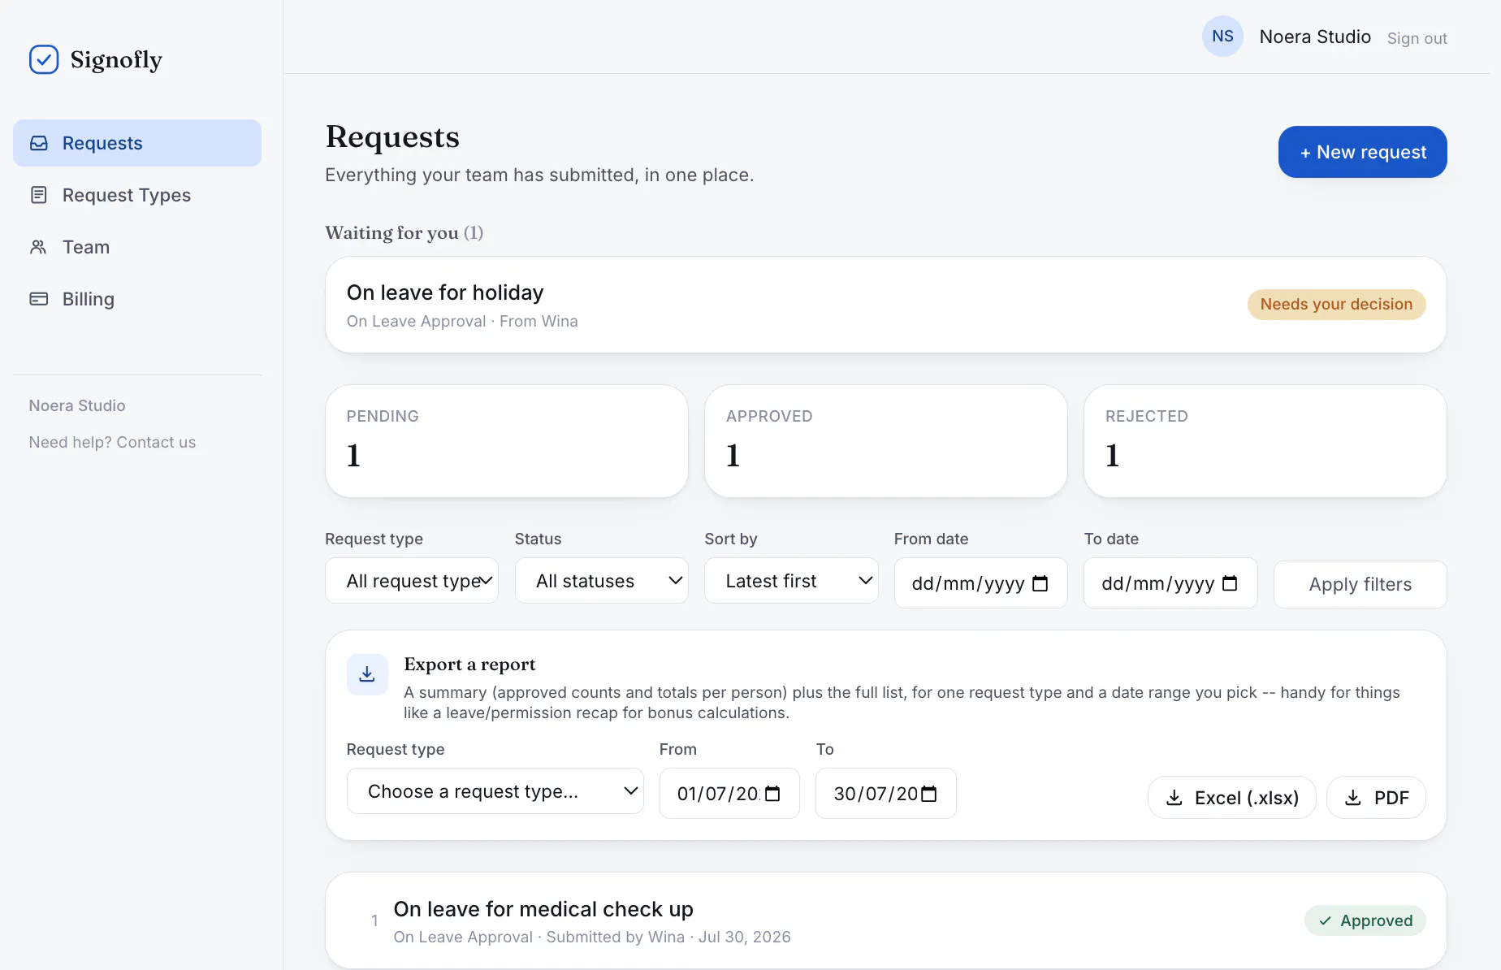The height and width of the screenshot is (970, 1501).
Task: Click On Leave Approval · From Wina text
Action: tap(462, 321)
